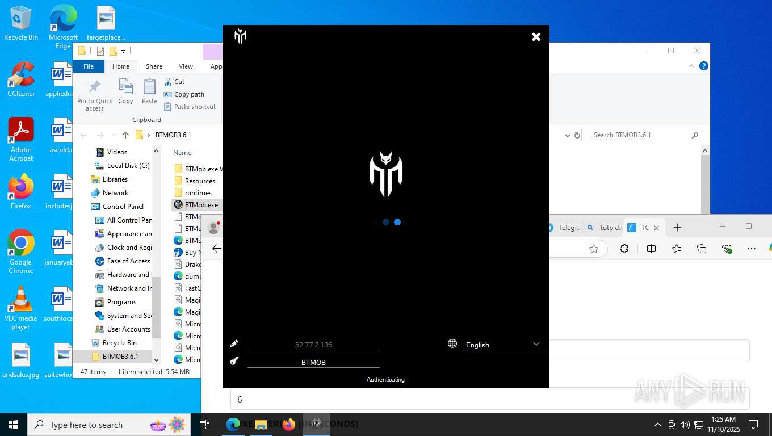Collapse the Explorer ribbon chevron
Screen dimensions: 772x436
[x=691, y=66]
